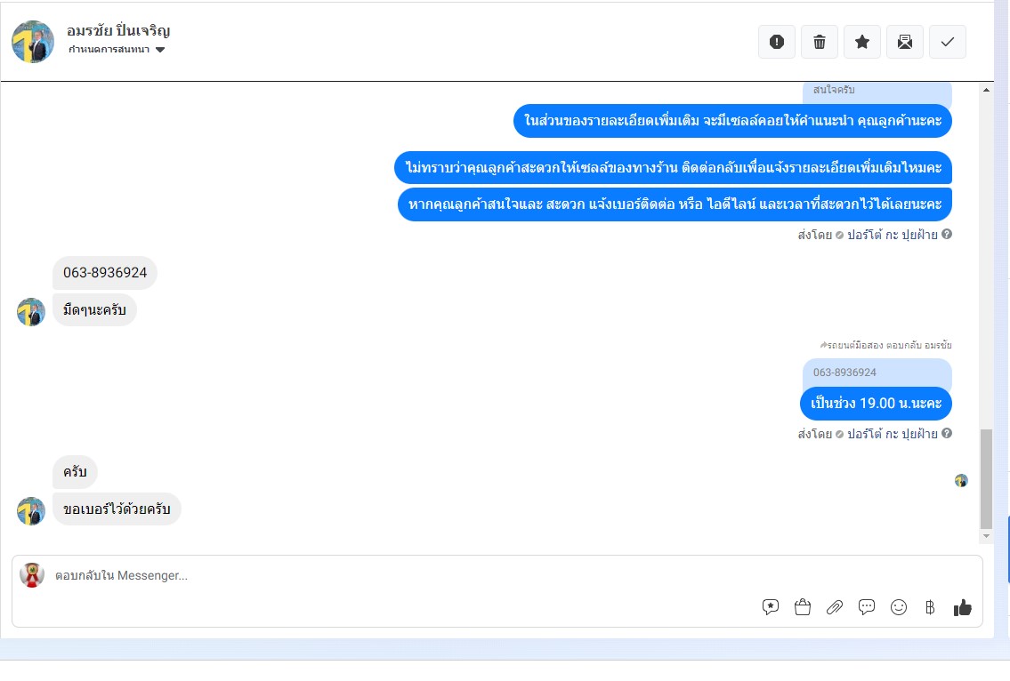Viewport: 1010px width, 681px height.
Task: Mark conversation as spam with exclamation icon
Action: (777, 42)
